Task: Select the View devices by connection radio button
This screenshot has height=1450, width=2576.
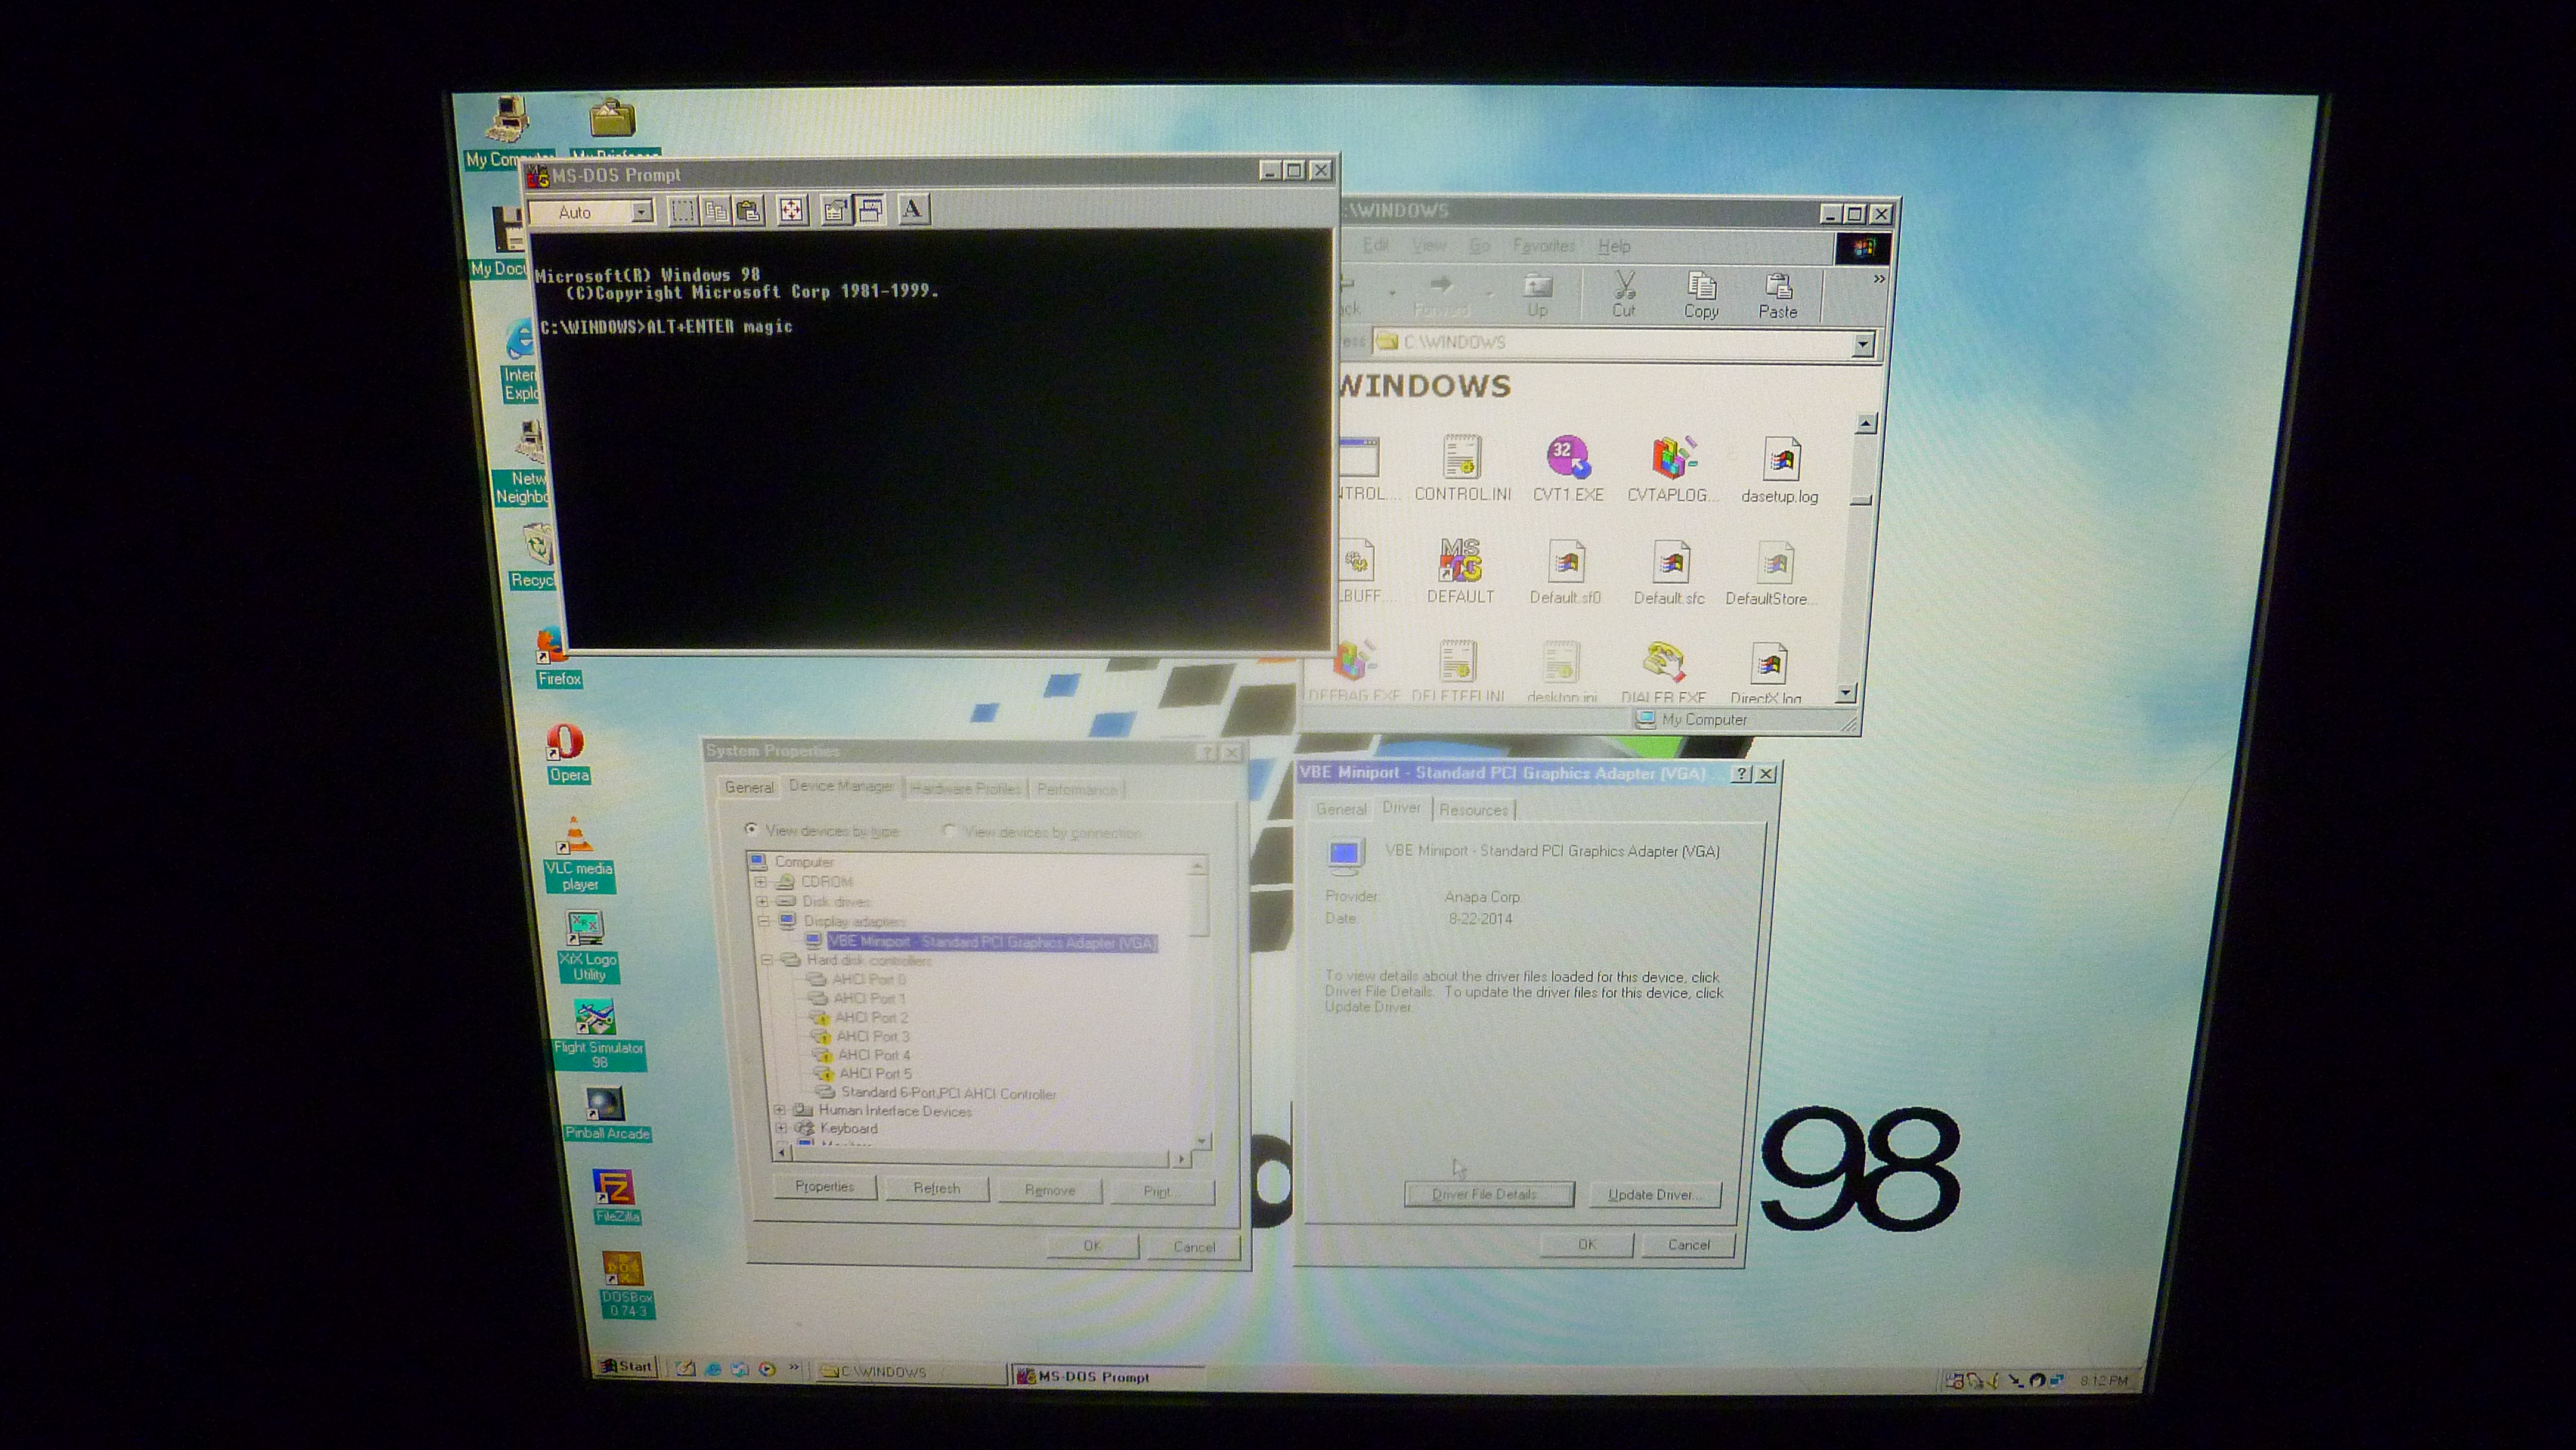Action: [949, 830]
